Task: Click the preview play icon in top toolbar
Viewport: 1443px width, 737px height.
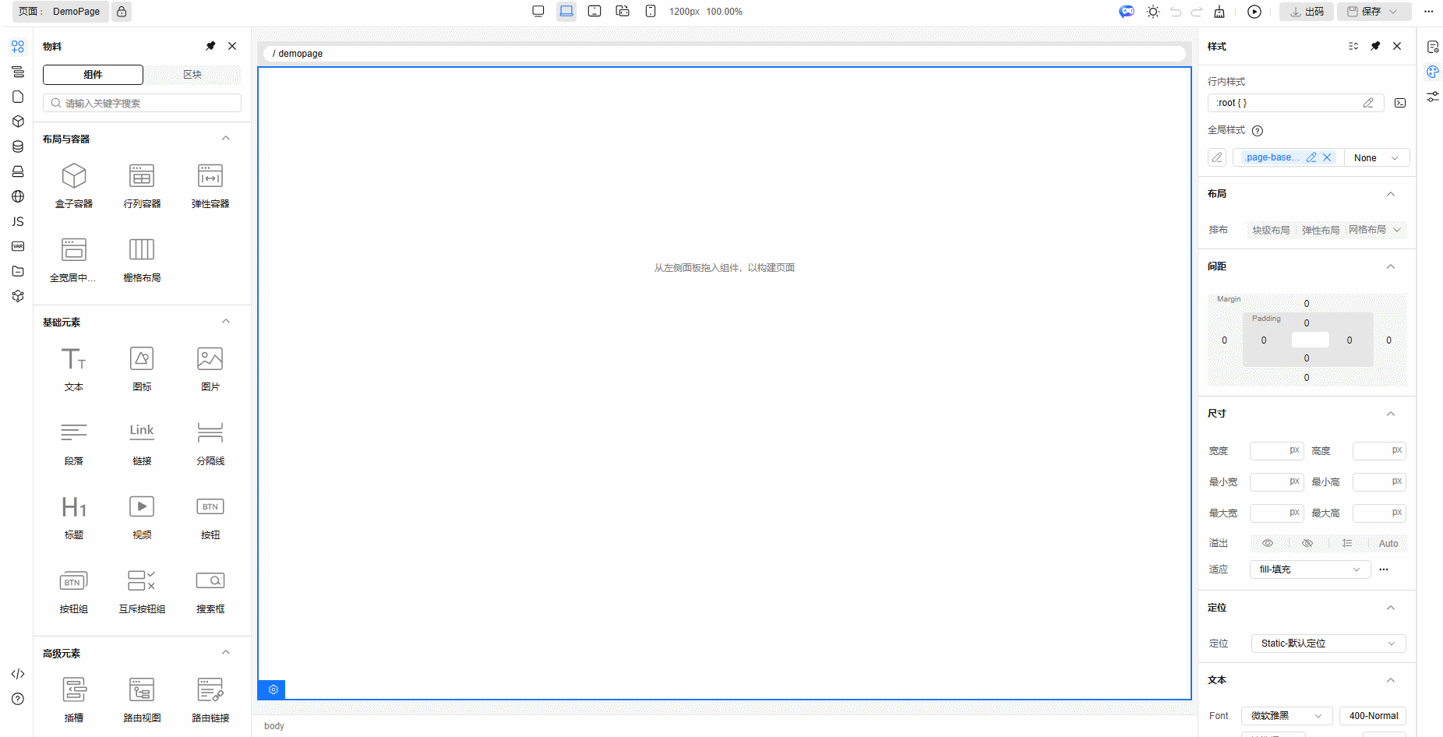Action: pos(1254,12)
